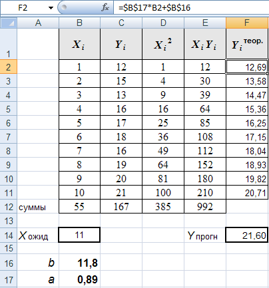Select cell D6 with value 25
Viewport: 269px width, 288px height.
pos(163,123)
